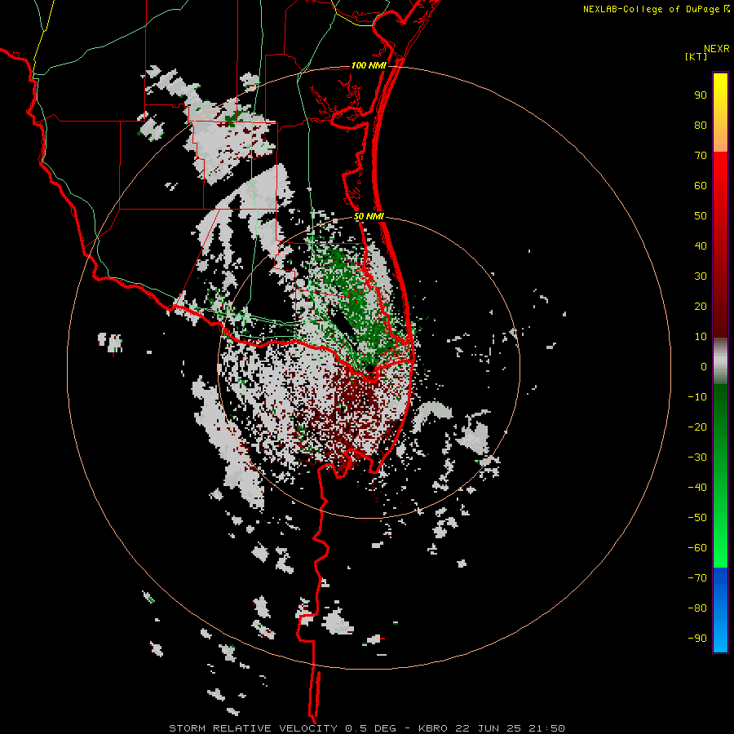734x734 pixels.
Task: Select the 80 knot scale label
Action: pyautogui.click(x=701, y=126)
